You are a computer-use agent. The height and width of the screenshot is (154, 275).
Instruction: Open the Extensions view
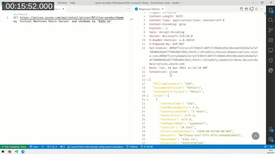(271, 60)
